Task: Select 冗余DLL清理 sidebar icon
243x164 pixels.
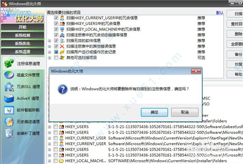Action: pyautogui.click(x=9, y=87)
